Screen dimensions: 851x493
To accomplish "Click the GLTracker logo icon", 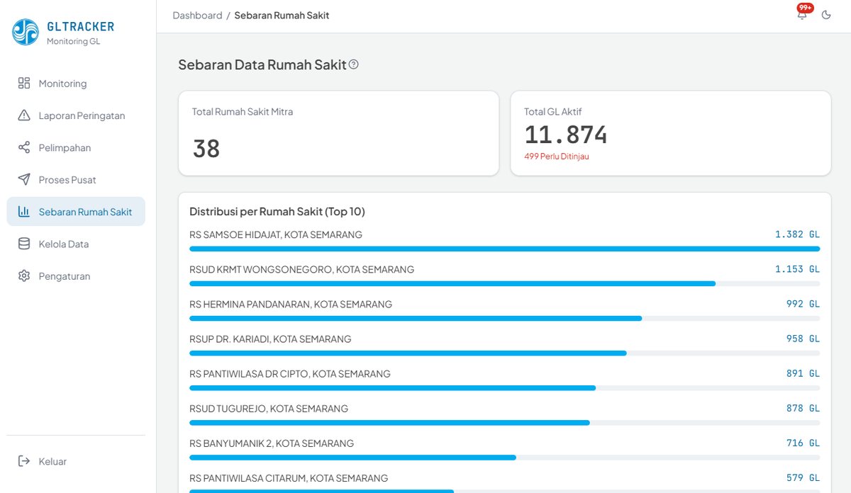I will [26, 32].
